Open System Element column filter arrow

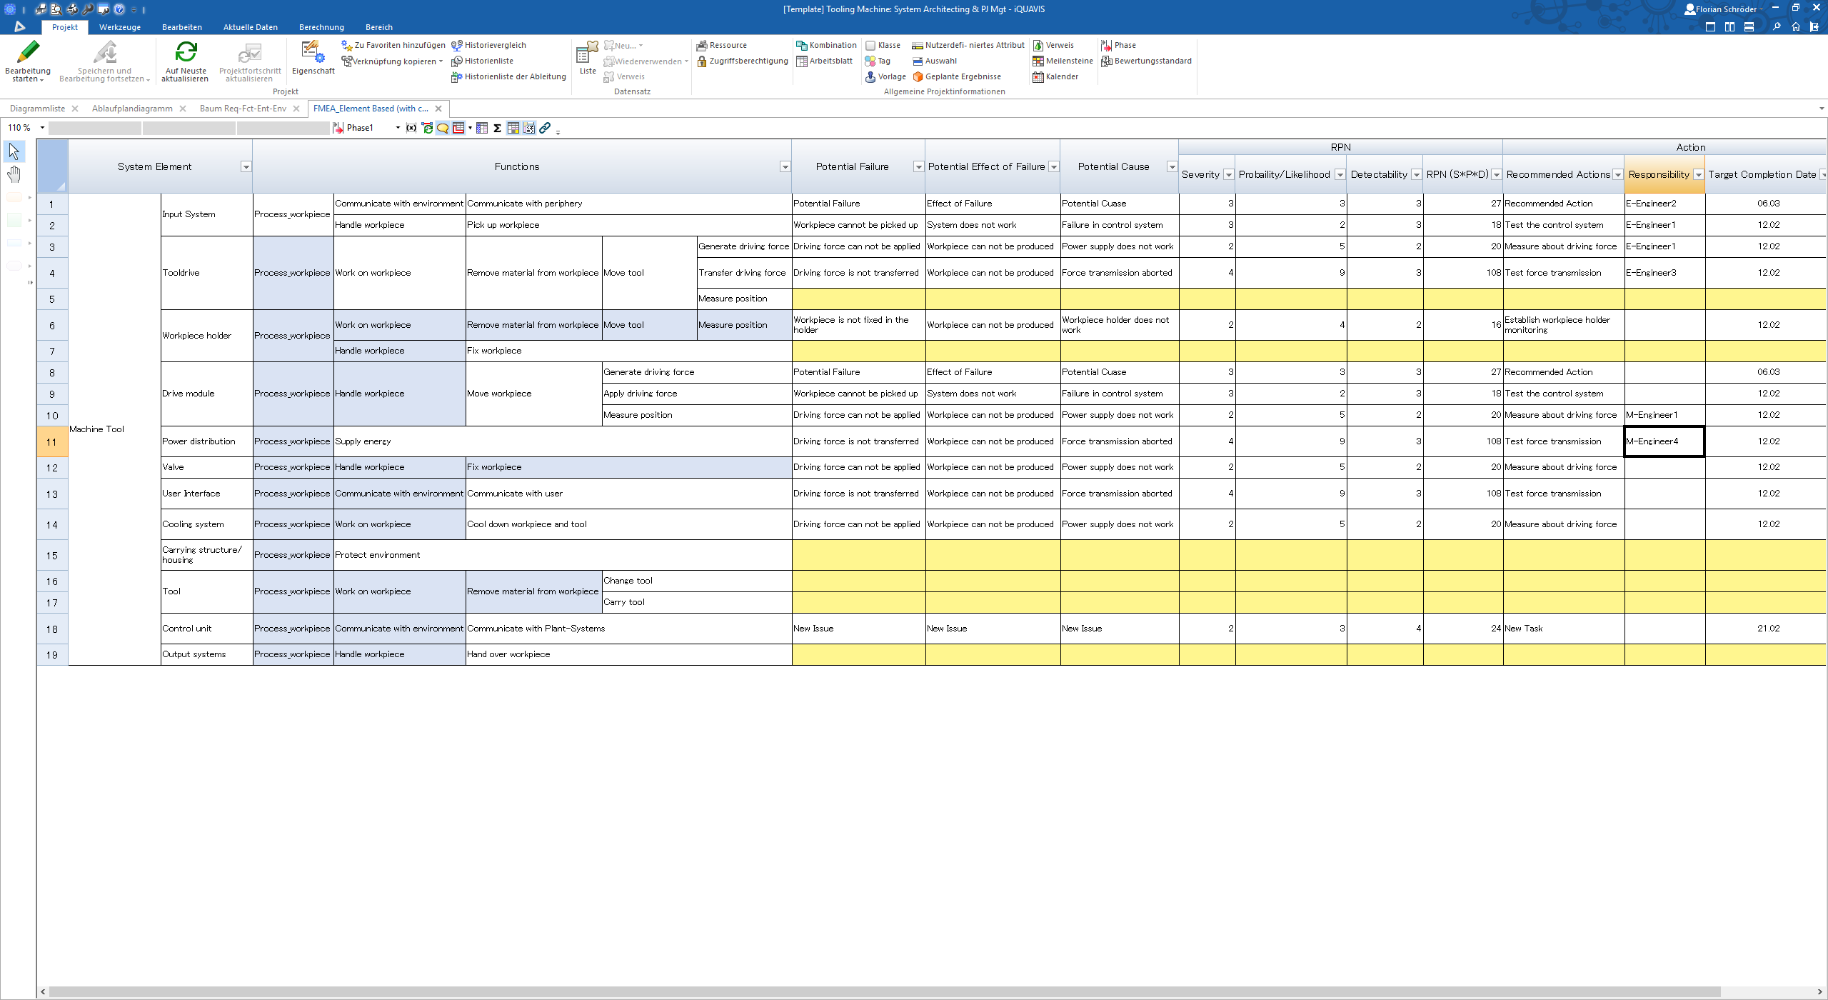pos(246,167)
